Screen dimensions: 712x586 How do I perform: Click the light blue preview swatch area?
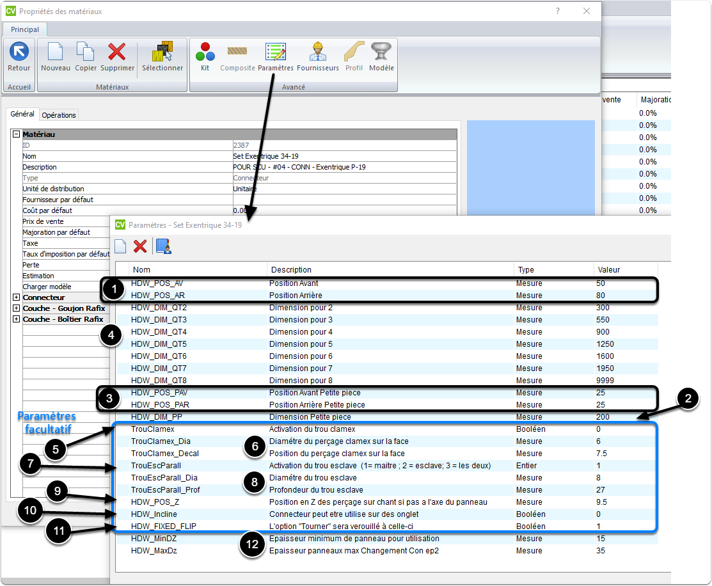pos(530,166)
